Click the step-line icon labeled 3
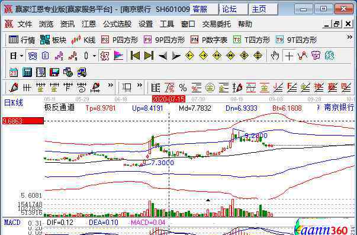357x235 pixels. tap(59, 56)
